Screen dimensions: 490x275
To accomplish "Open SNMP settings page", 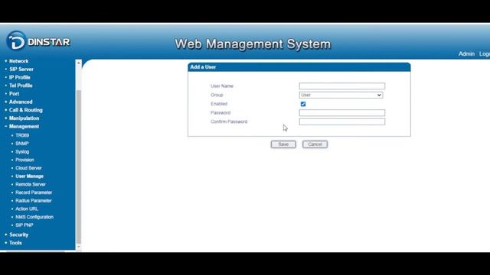I will coord(22,144).
